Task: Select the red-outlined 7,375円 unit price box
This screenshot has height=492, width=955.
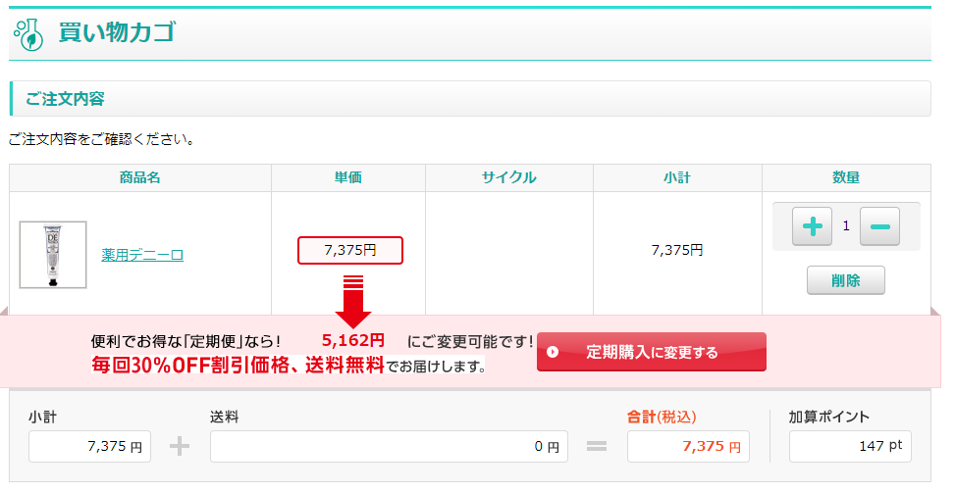Action: [350, 250]
